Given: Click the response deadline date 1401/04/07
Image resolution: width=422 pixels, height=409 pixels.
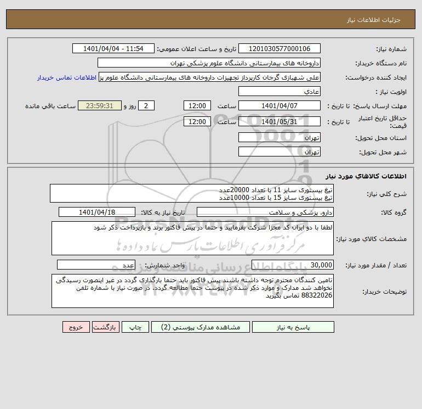Looking at the screenshot, I should click(280, 106).
